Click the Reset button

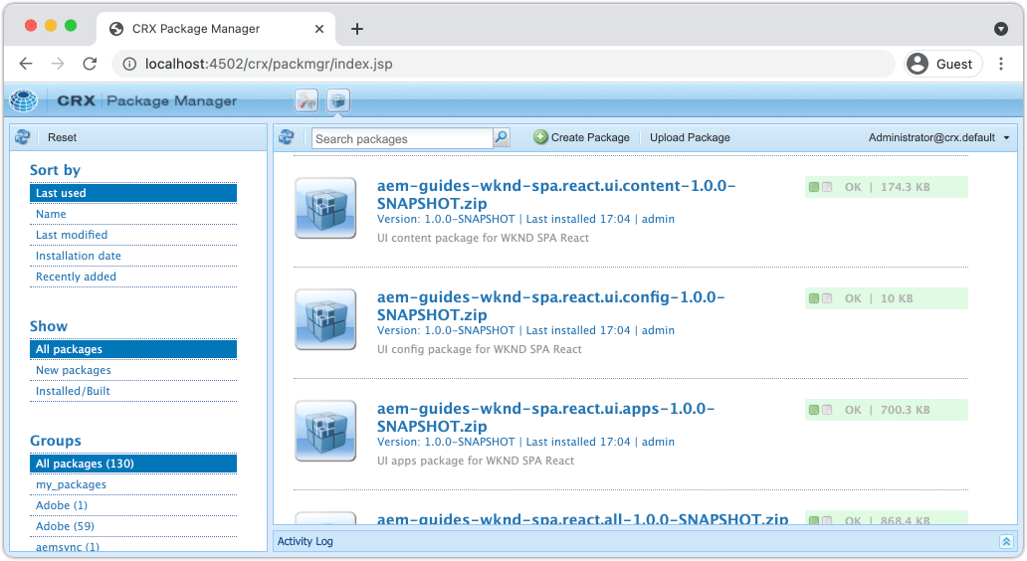pos(63,137)
